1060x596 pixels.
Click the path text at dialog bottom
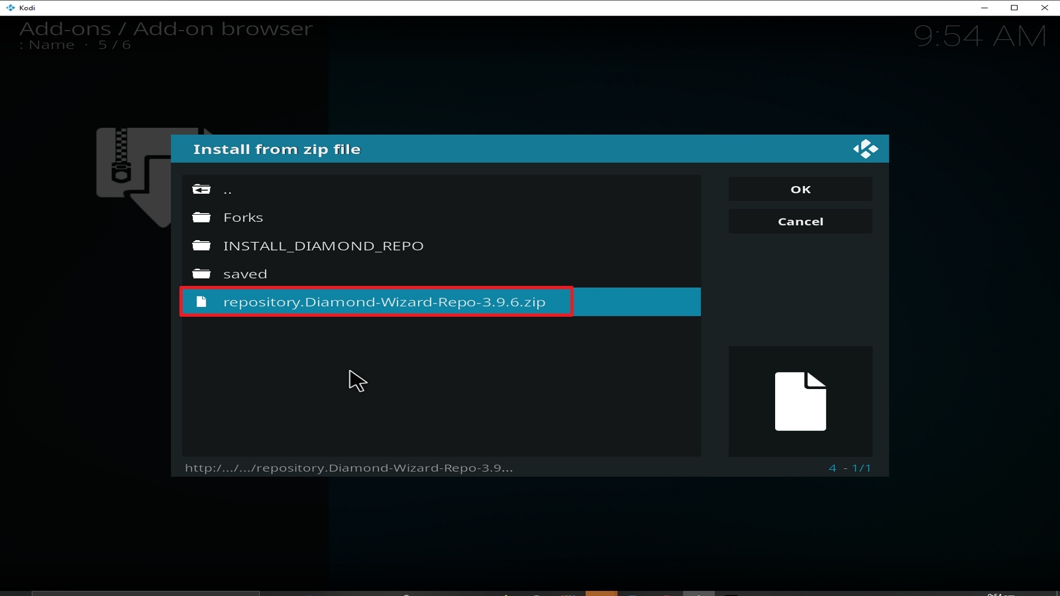pos(349,468)
